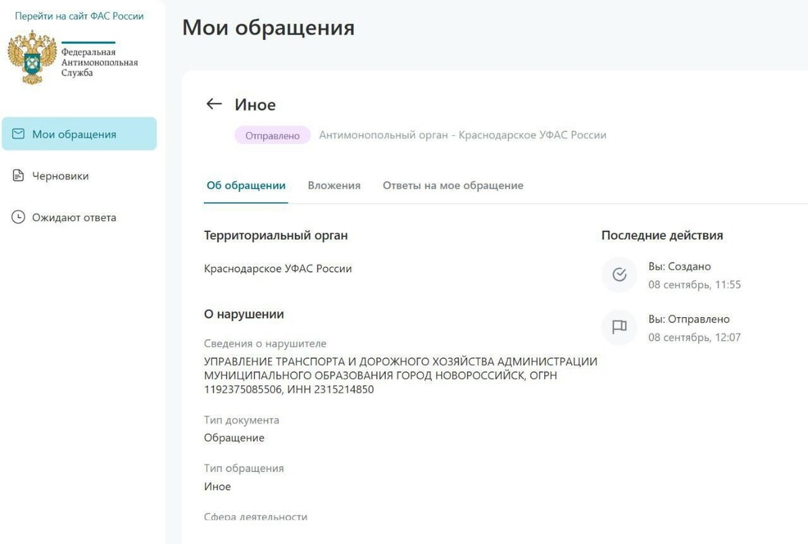Click the Последние действия heading
808x544 pixels.
click(662, 236)
